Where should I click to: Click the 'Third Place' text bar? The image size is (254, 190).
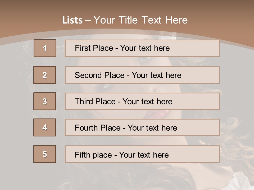142,101
